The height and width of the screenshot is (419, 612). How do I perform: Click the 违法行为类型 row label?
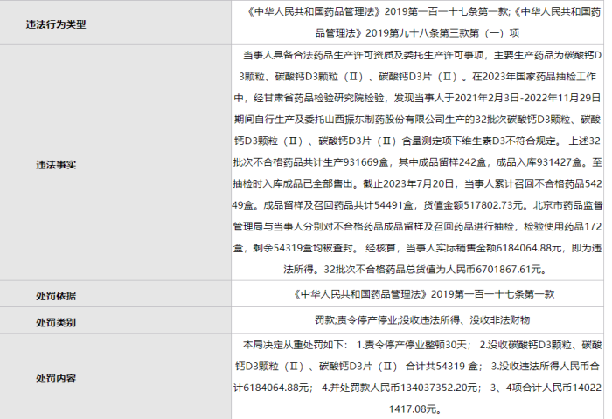56,24
